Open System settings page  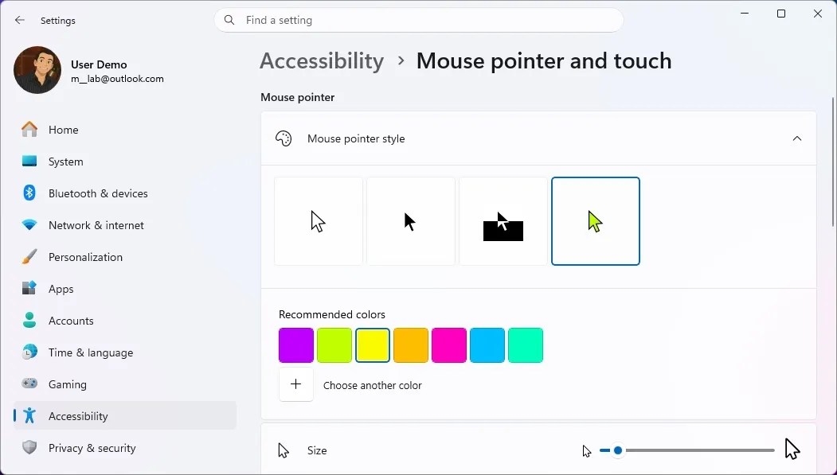[x=125, y=162]
